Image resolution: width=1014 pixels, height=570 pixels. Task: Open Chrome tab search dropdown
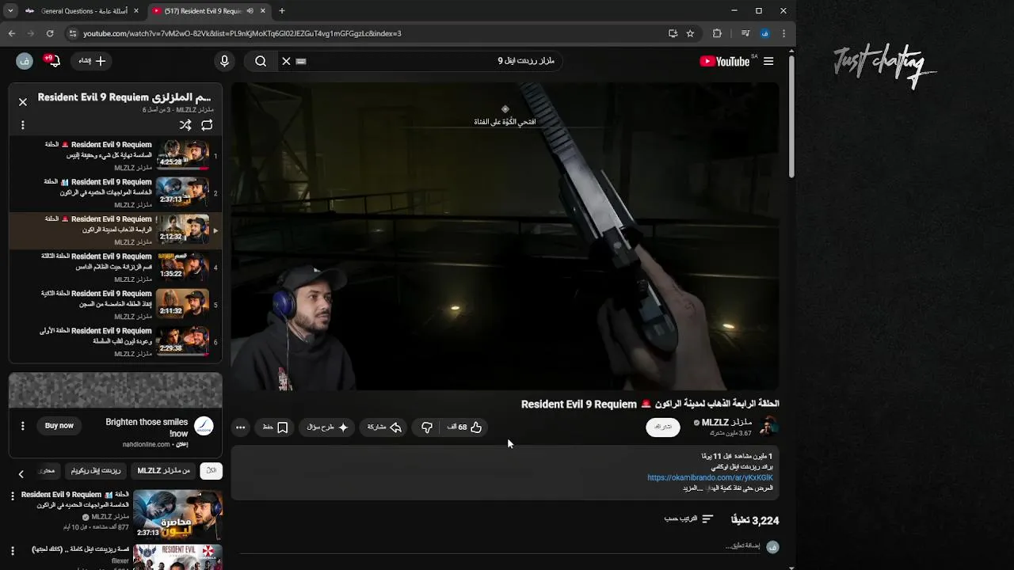click(10, 11)
